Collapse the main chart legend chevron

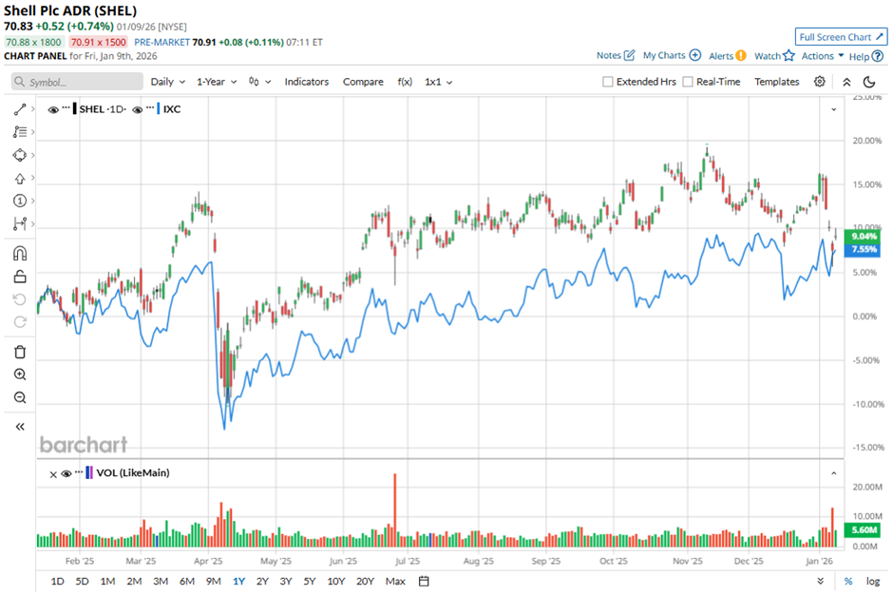pos(834,109)
